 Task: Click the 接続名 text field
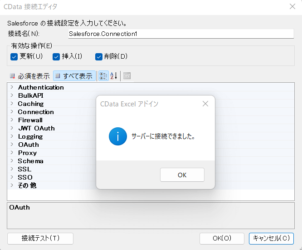[x=181, y=34]
